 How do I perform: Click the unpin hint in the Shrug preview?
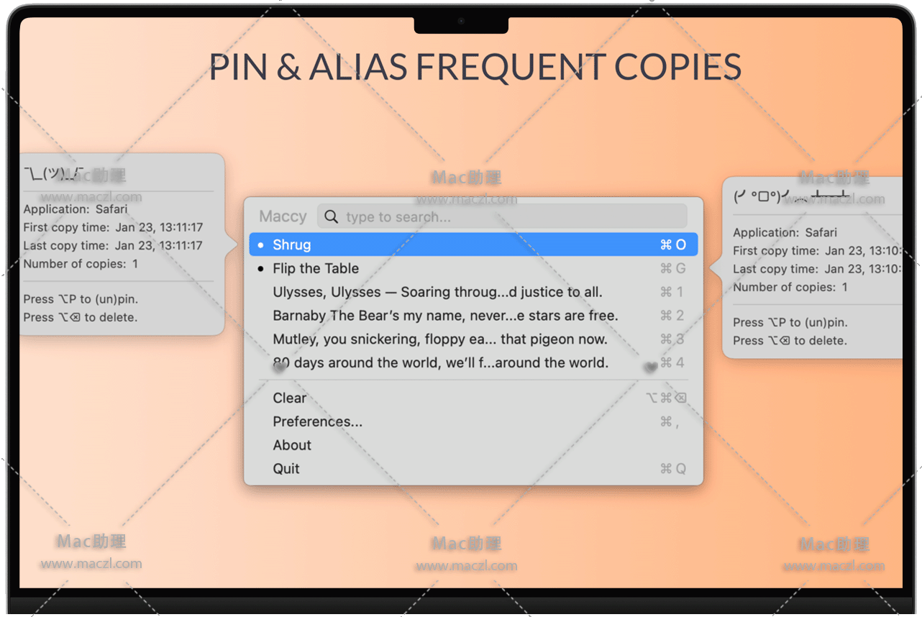81,299
